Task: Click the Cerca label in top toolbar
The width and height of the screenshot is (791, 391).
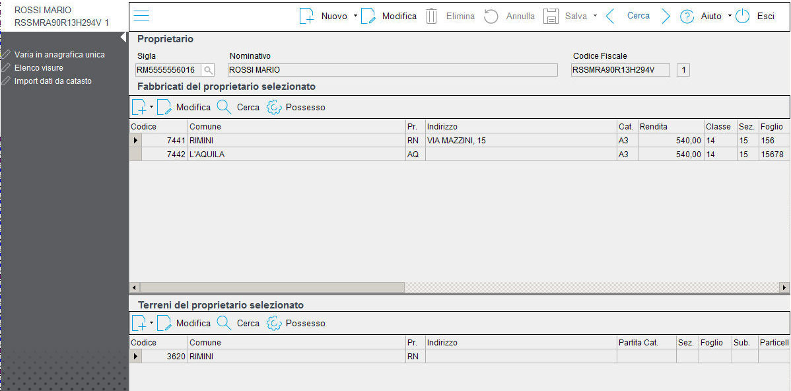Action: tap(638, 16)
